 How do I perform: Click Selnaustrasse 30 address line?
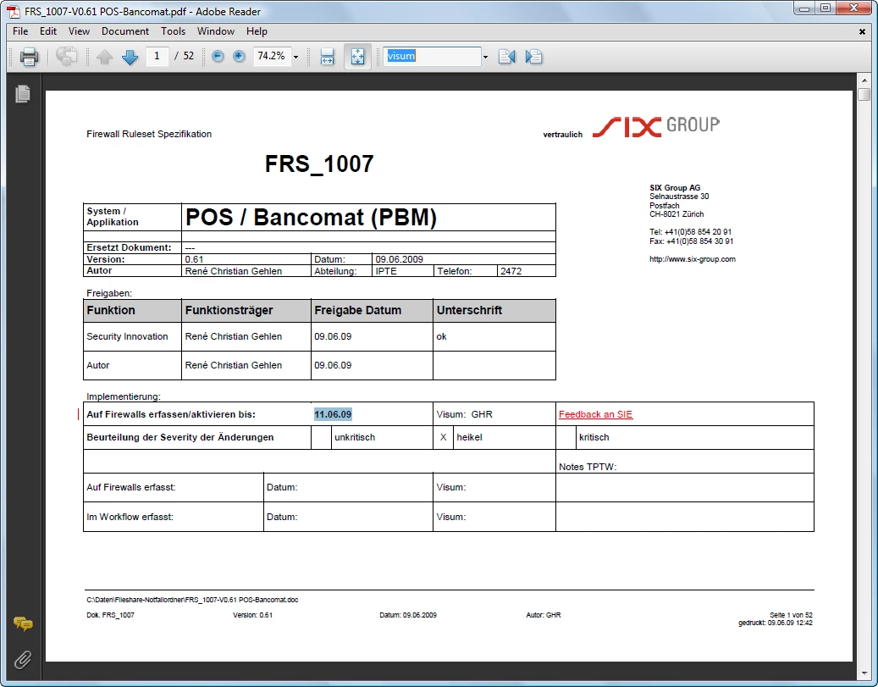point(679,197)
